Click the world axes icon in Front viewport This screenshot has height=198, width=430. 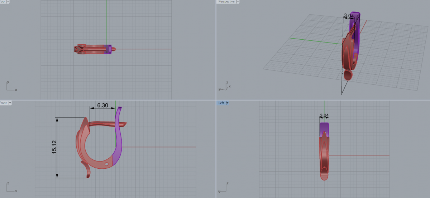coord(11,187)
